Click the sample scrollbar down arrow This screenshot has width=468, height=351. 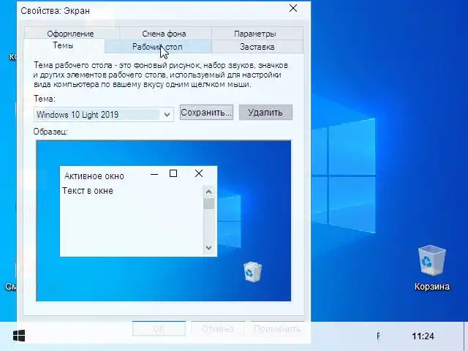208,247
